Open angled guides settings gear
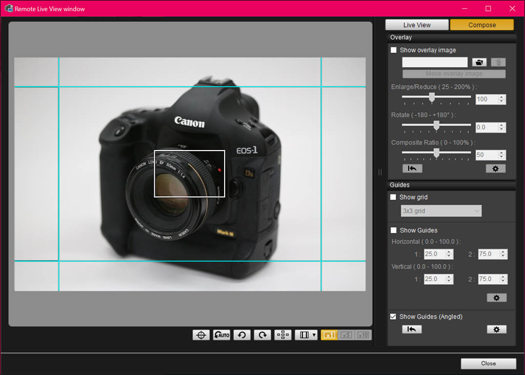Viewport: 525px width, 375px height. point(496,329)
